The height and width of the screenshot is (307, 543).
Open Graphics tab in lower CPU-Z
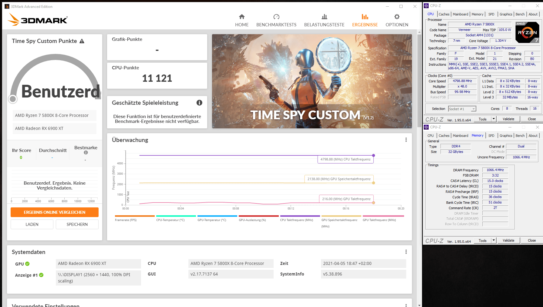[x=506, y=136]
